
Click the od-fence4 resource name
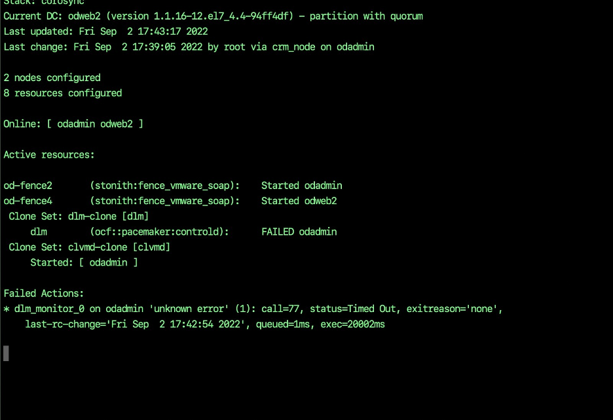28,201
